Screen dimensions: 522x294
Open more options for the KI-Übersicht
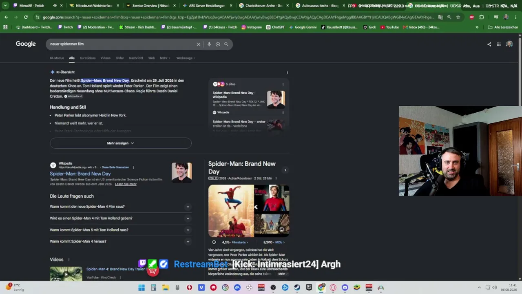pyautogui.click(x=287, y=72)
